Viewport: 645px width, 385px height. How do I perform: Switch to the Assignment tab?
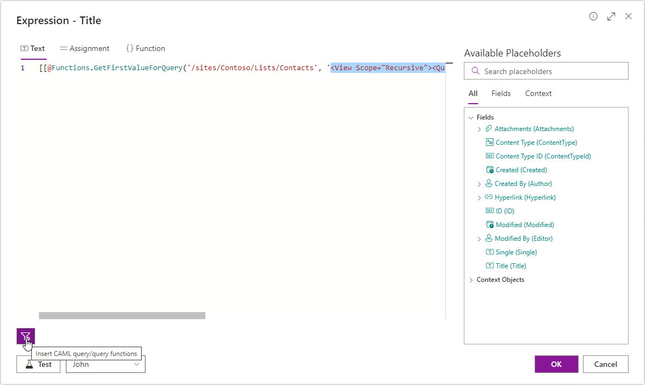click(x=85, y=48)
